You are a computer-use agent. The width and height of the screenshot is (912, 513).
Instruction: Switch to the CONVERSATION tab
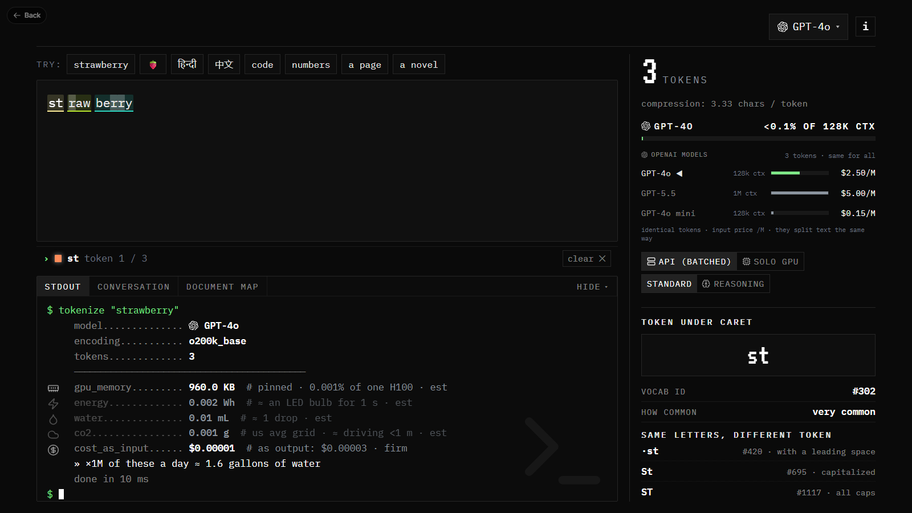coord(133,287)
